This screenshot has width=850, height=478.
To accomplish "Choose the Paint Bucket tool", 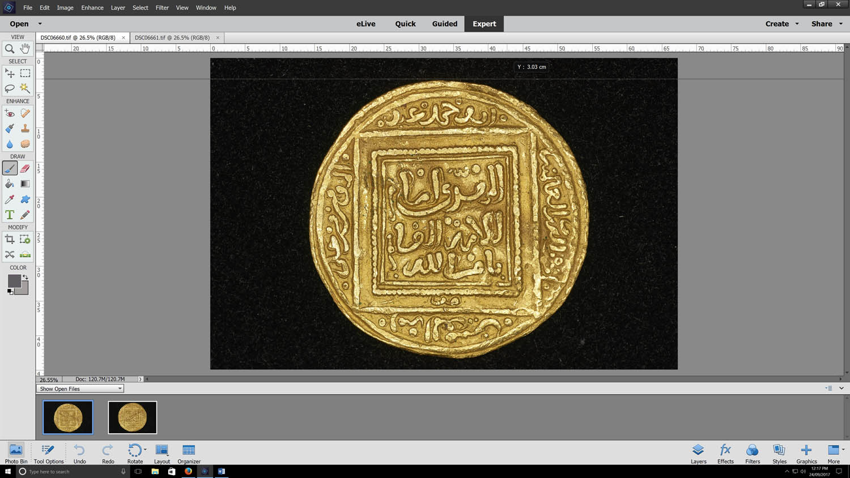I will (10, 183).
